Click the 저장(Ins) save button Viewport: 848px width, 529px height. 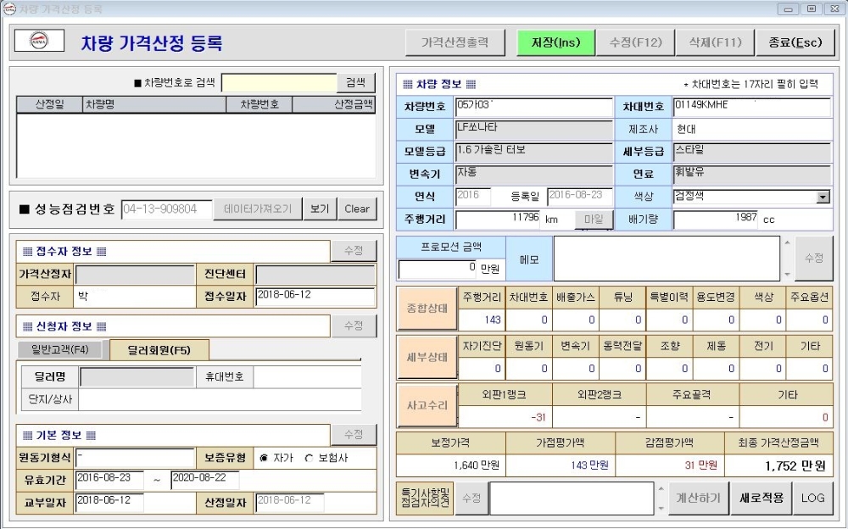point(555,41)
